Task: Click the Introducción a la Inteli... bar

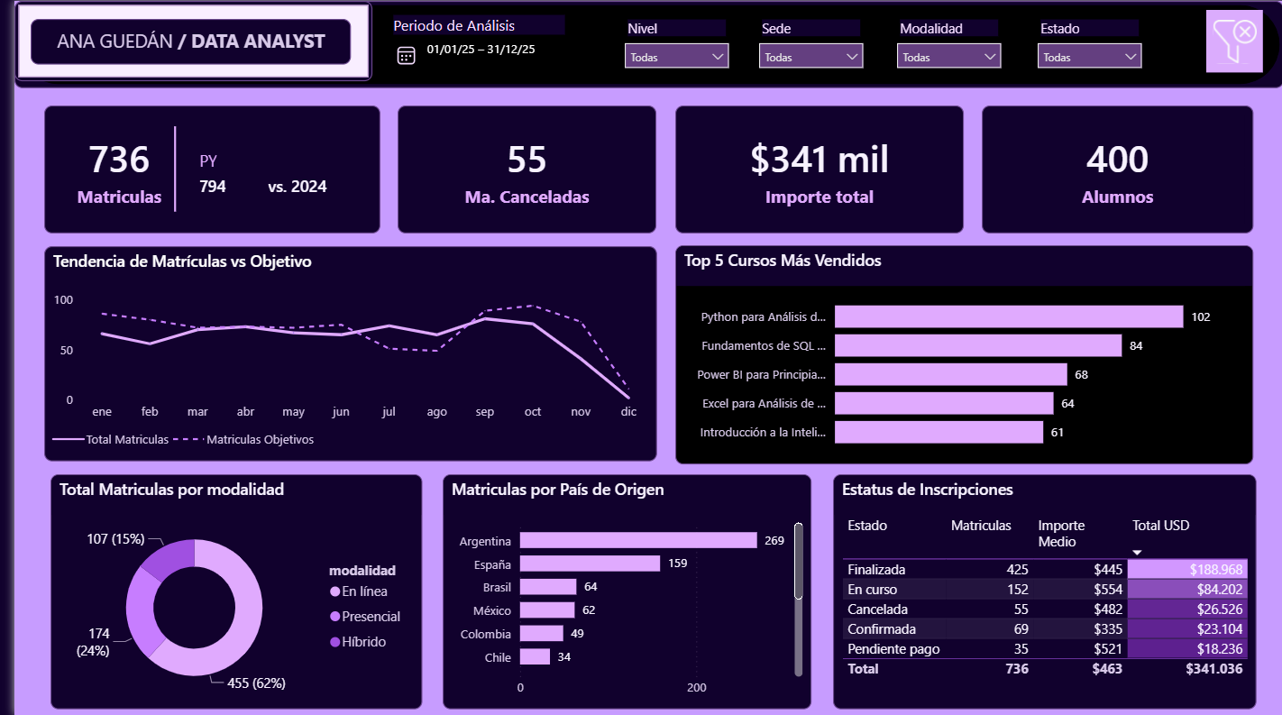Action: (x=939, y=432)
